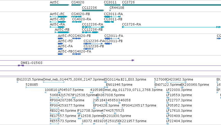Click transcript CG4020-RA
The height and width of the screenshot is (125, 221).
77,22
